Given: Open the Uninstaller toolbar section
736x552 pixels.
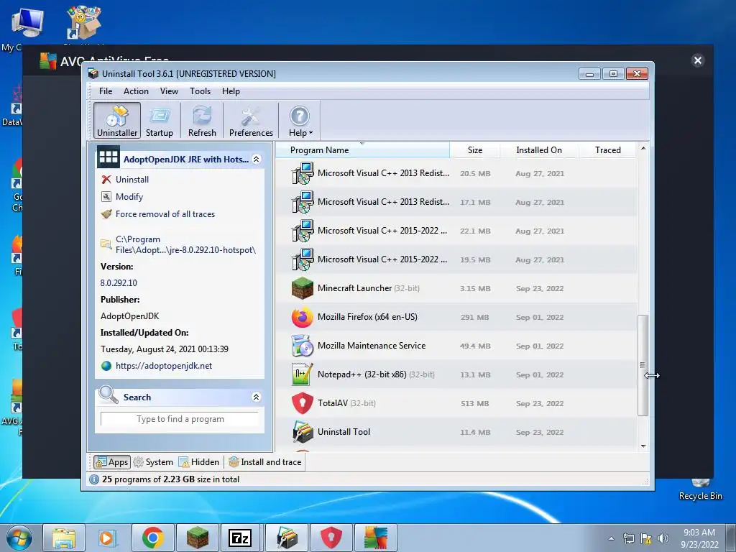Looking at the screenshot, I should (117, 121).
